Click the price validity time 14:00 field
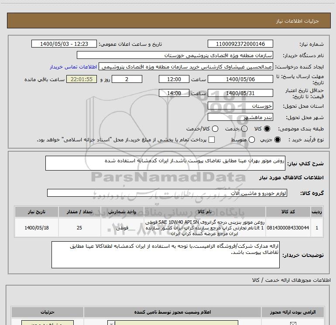 [174, 93]
